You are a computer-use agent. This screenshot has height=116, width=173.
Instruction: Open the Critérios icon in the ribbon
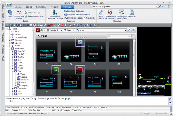(x=10, y=14)
